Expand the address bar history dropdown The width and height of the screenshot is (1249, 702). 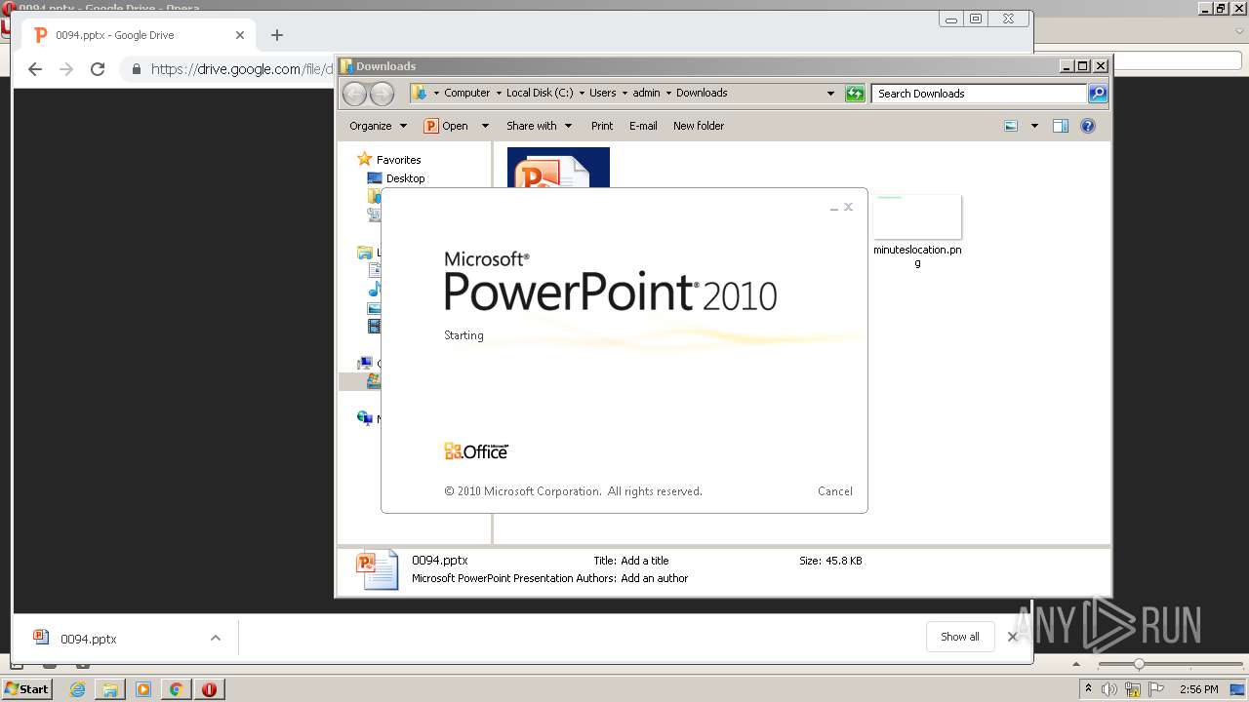click(x=830, y=94)
